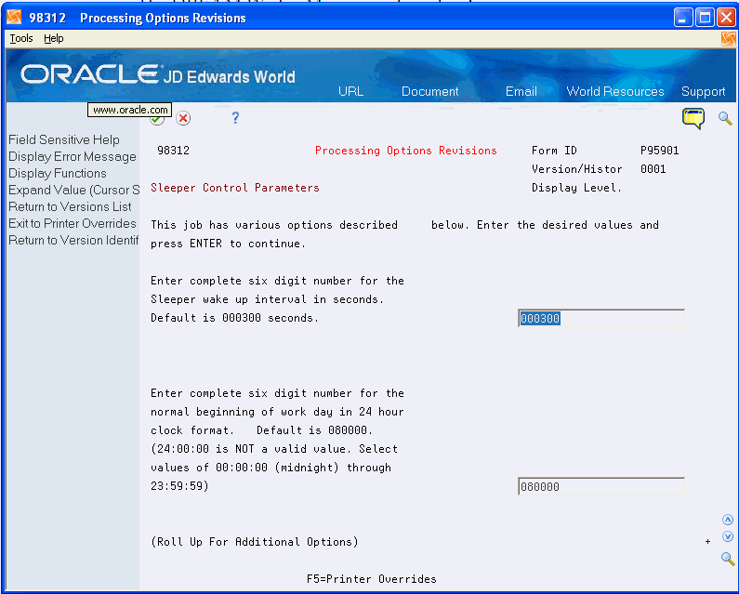Close the Processing Options Revisions window

click(726, 18)
